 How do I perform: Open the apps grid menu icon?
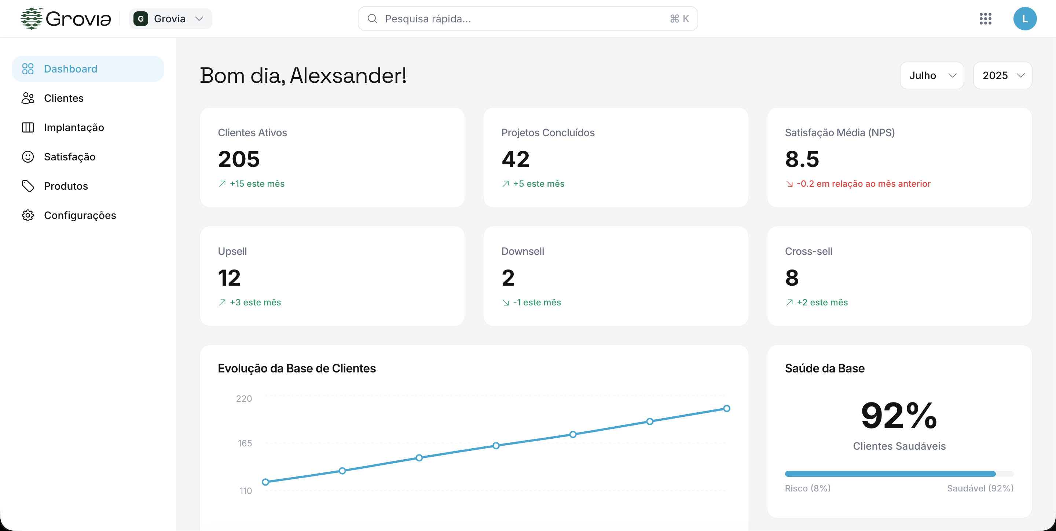pyautogui.click(x=985, y=18)
